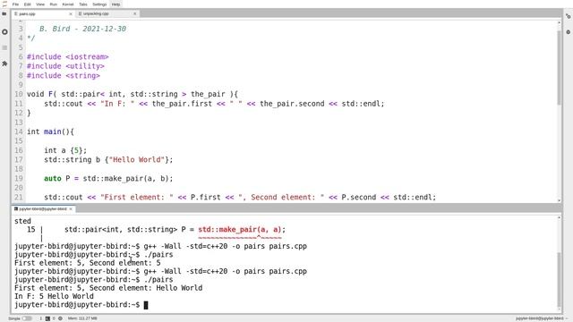Click the terminal vertical scrollbar thumb
The height and width of the screenshot is (322, 573).
click(x=559, y=279)
